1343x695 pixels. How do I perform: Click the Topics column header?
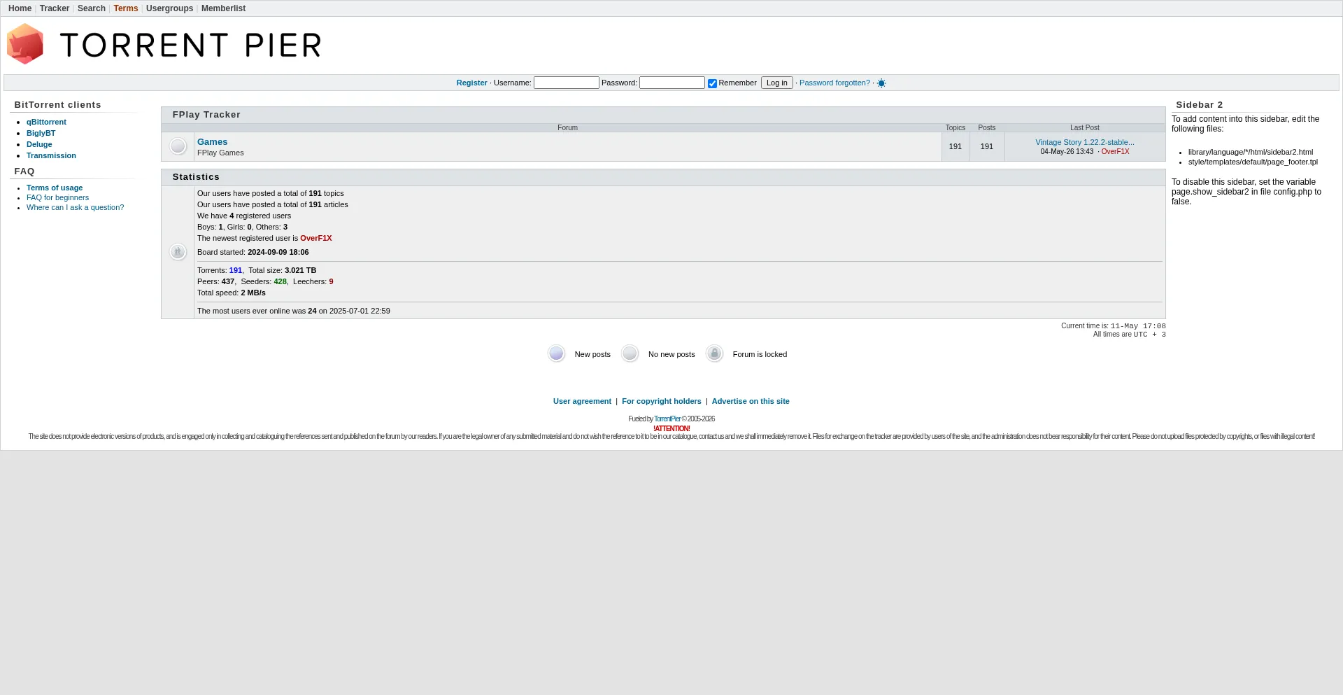click(x=955, y=128)
